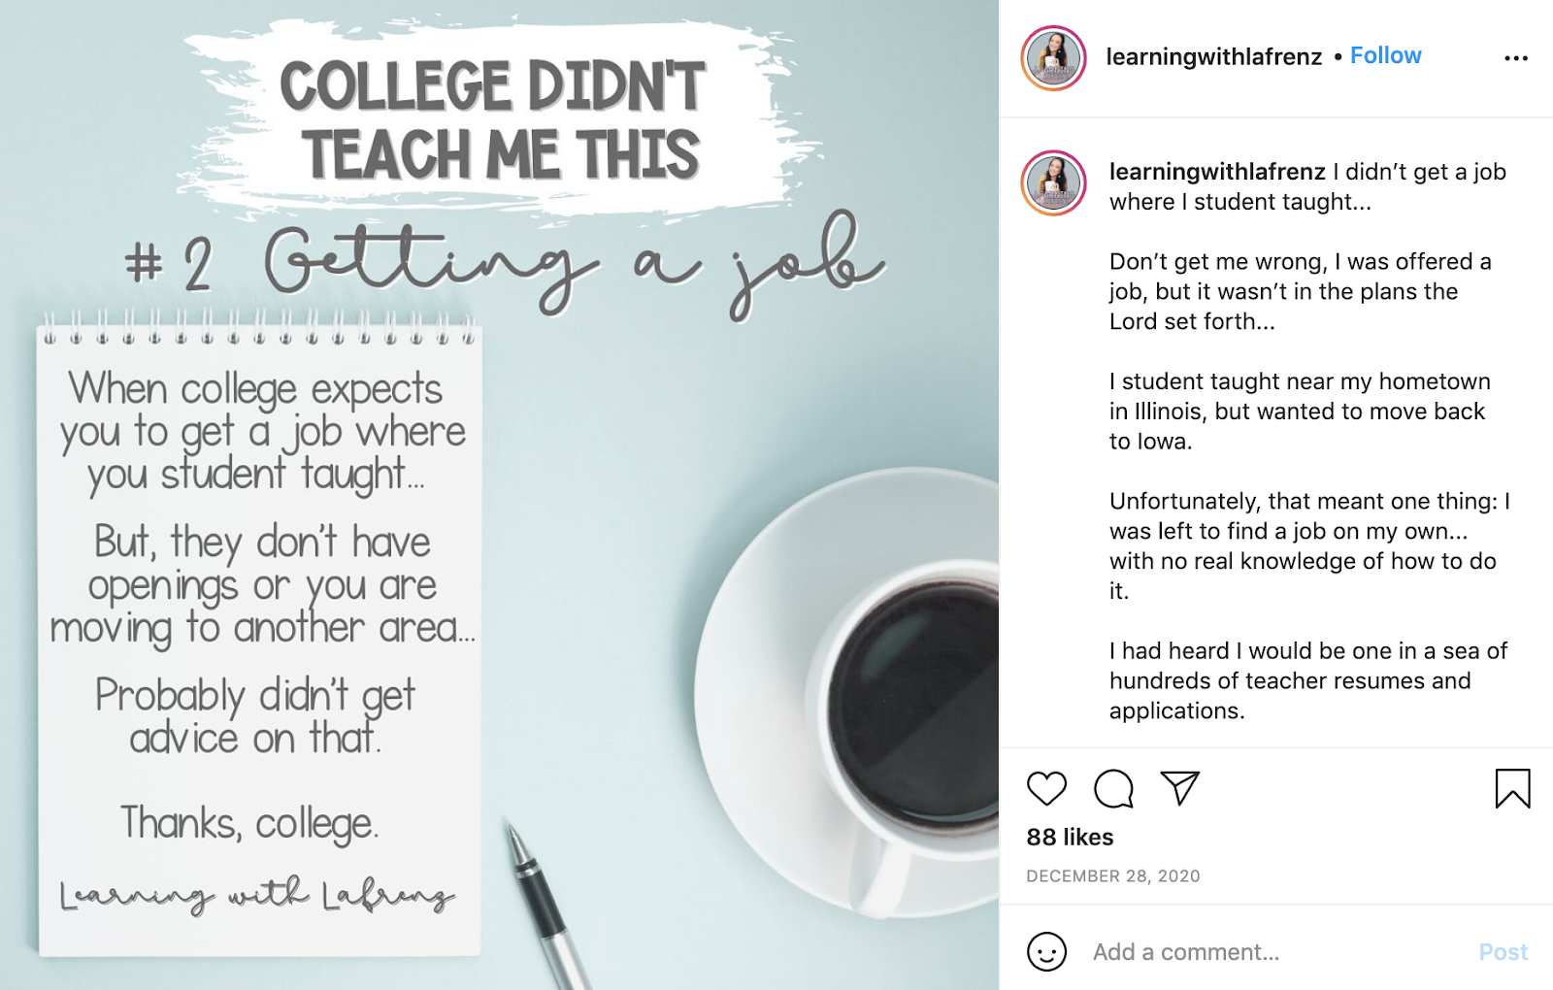Open the emoji picker for comments

(1046, 952)
